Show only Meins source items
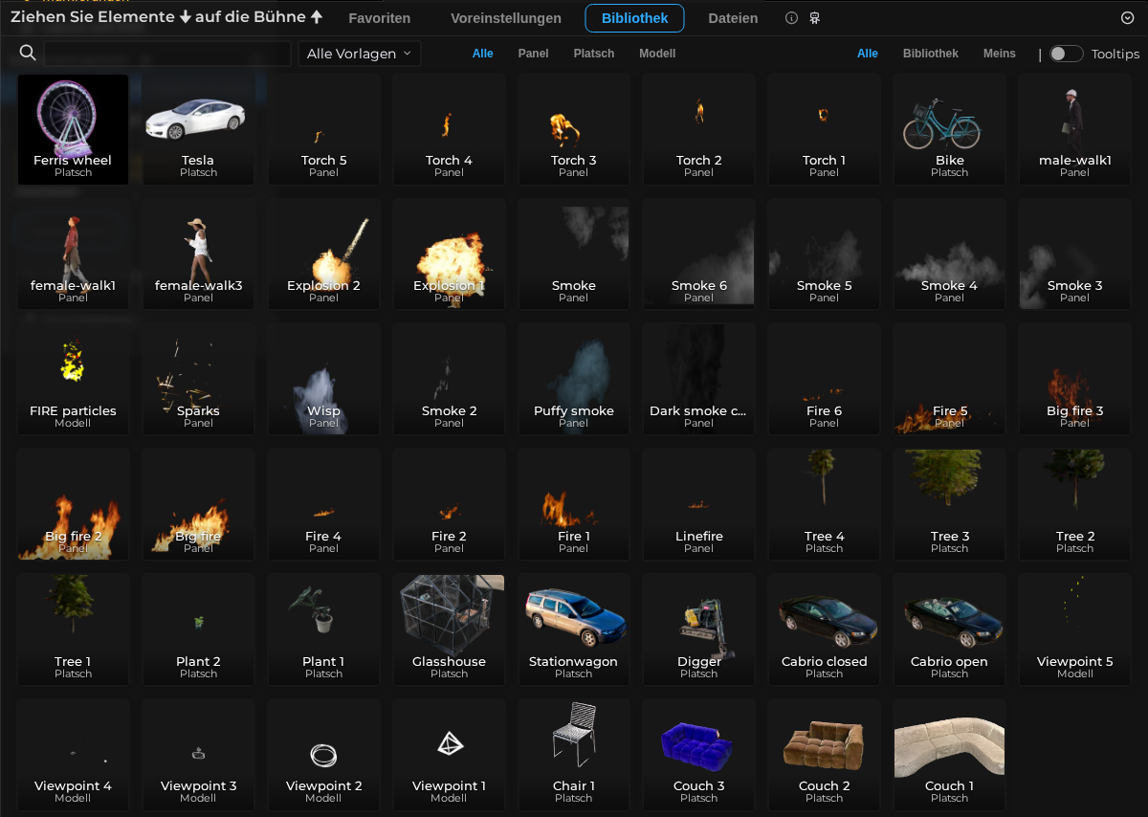 point(1000,54)
